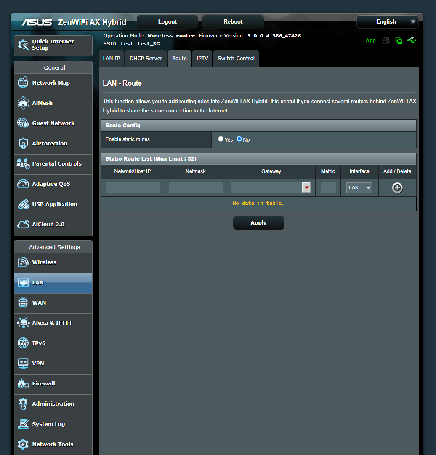Open the English language dropdown
The height and width of the screenshot is (455, 436).
tap(387, 22)
